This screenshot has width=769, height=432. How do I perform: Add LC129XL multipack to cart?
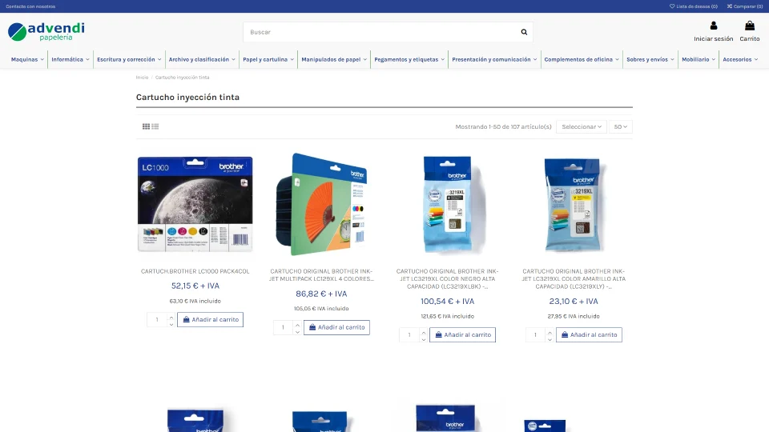[x=336, y=327]
